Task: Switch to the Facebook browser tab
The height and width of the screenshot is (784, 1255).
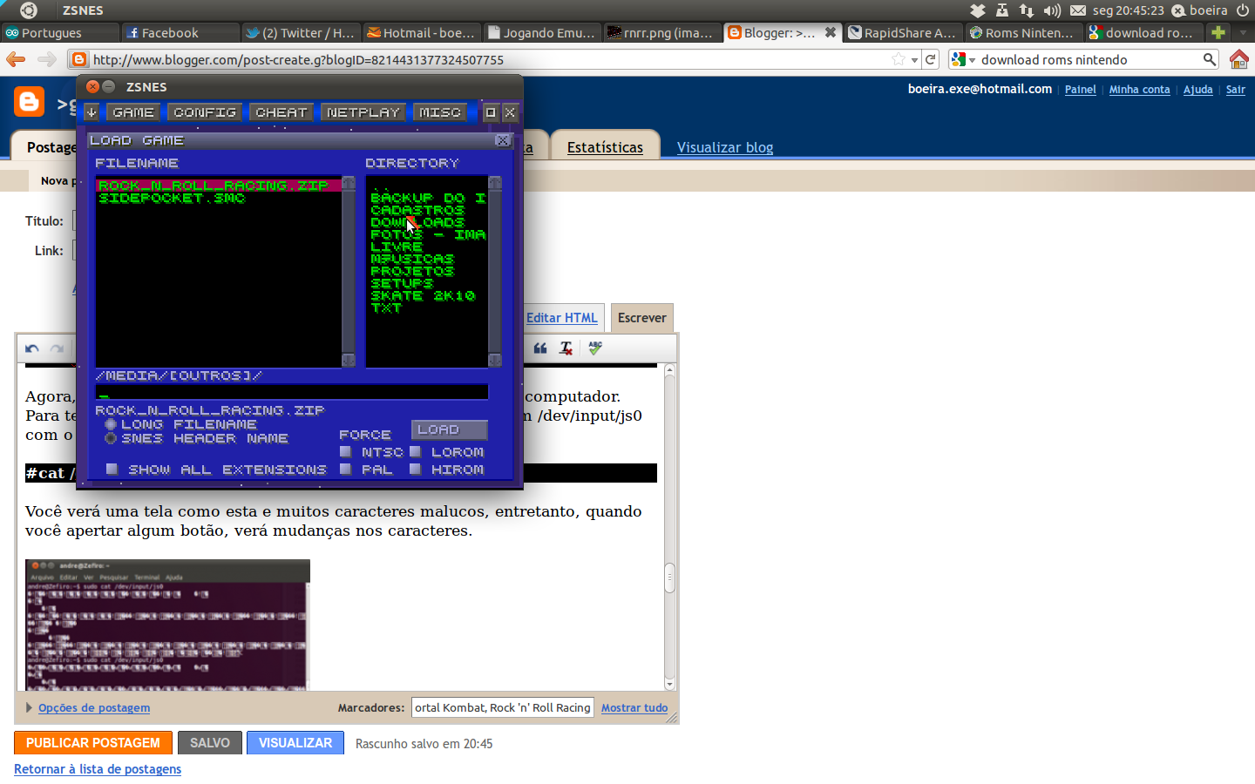Action: pyautogui.click(x=180, y=32)
